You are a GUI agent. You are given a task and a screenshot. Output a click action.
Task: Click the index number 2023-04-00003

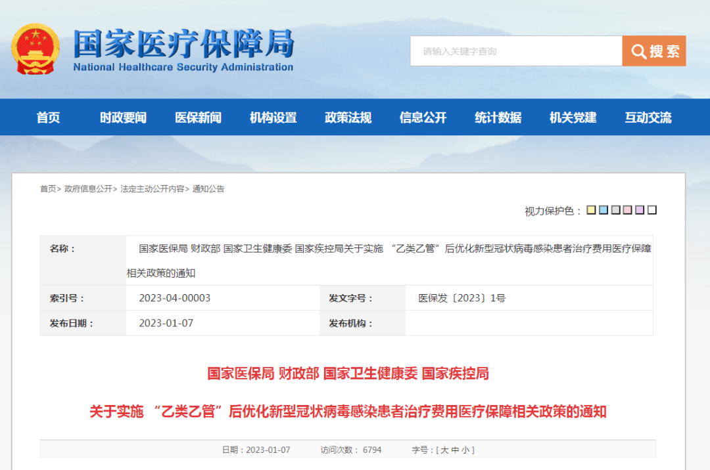(174, 298)
